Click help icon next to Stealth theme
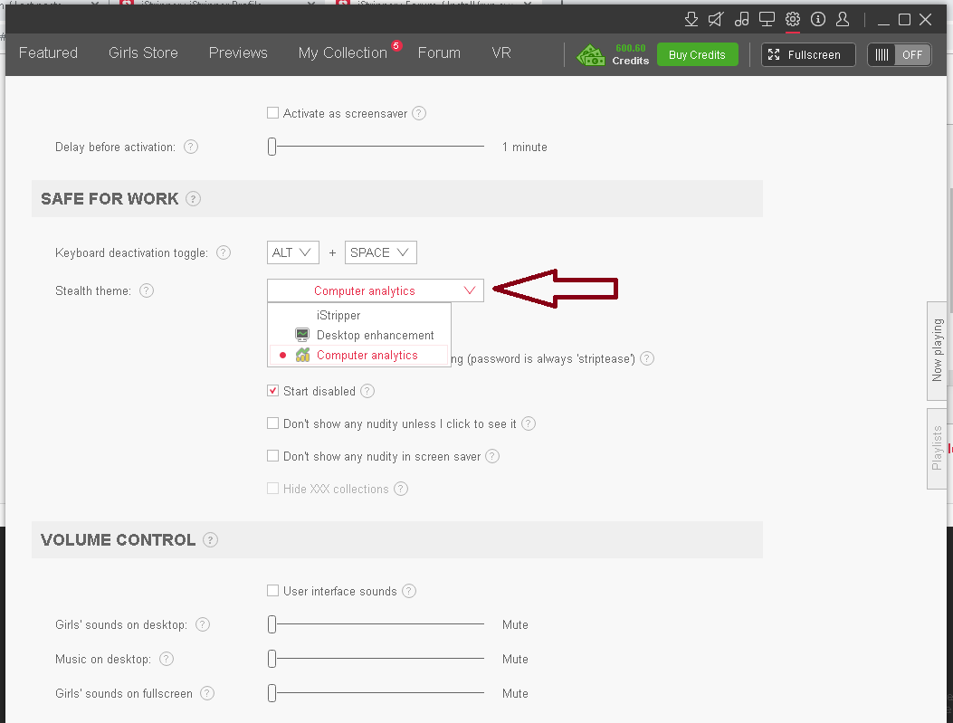 tap(147, 290)
